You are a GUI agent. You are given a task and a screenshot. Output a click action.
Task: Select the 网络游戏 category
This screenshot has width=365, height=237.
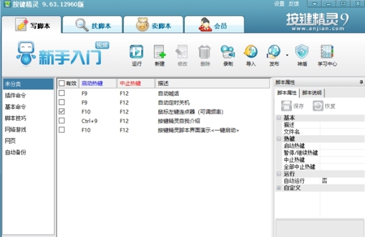click(x=29, y=129)
